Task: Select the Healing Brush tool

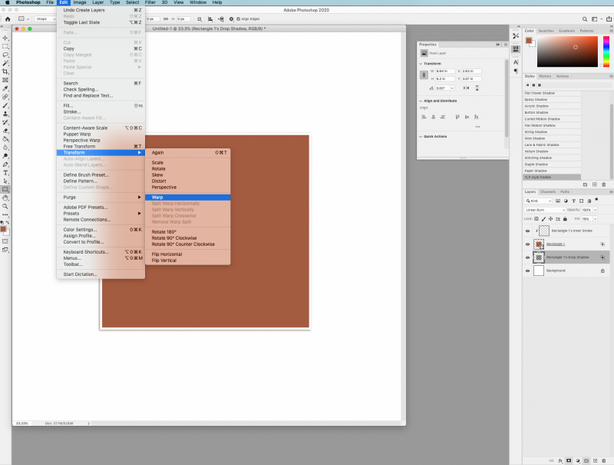Action: (x=5, y=97)
